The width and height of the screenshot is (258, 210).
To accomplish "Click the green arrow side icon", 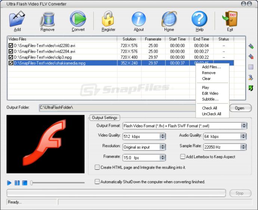I will [251, 88].
